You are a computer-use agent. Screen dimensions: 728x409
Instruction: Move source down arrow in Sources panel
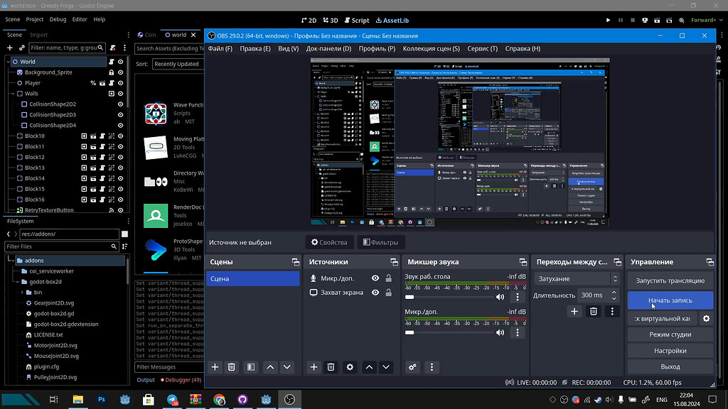[386, 367]
